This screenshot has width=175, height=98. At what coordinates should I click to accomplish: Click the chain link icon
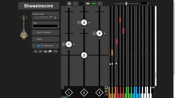(x=40, y=51)
